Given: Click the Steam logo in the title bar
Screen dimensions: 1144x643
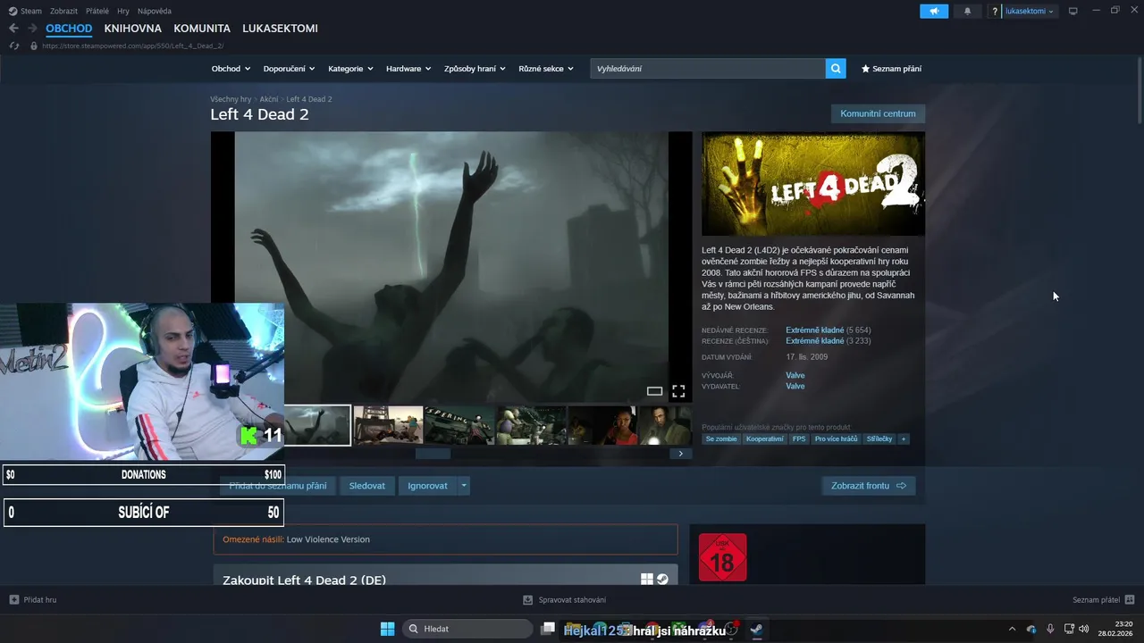Looking at the screenshot, I should (13, 11).
